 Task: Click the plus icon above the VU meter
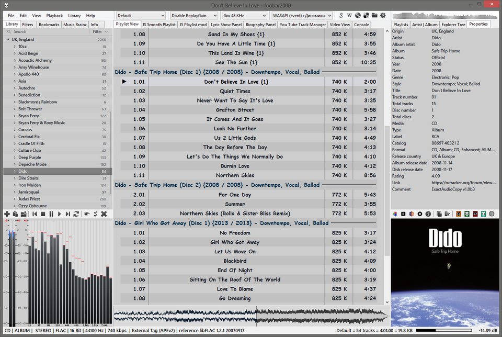point(7,214)
